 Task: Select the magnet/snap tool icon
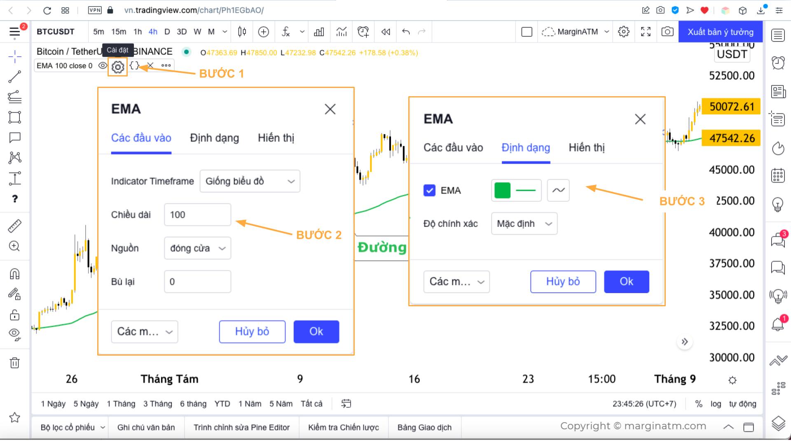point(15,274)
